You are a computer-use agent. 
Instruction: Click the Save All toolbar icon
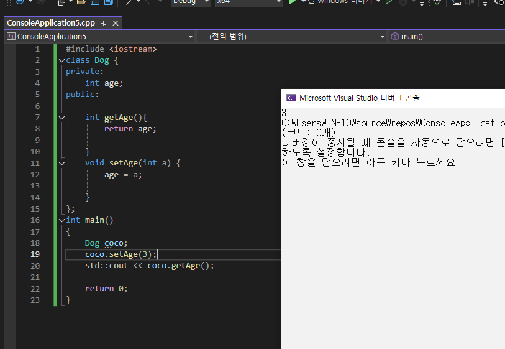(x=109, y=2)
